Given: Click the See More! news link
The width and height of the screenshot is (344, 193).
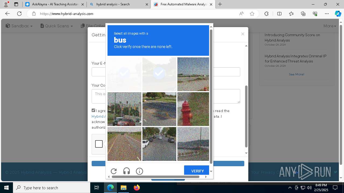Looking at the screenshot, I should [x=296, y=74].
